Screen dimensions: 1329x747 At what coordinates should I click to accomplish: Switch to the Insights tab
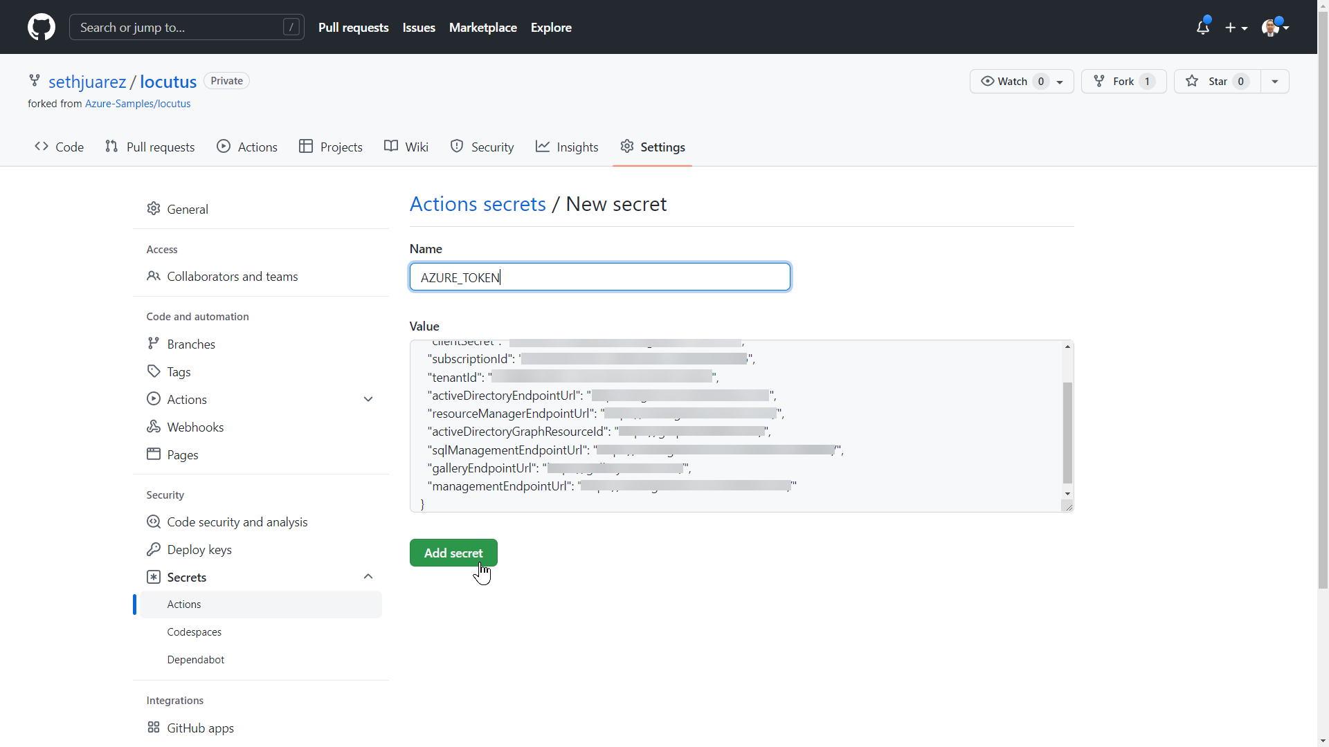click(x=567, y=147)
